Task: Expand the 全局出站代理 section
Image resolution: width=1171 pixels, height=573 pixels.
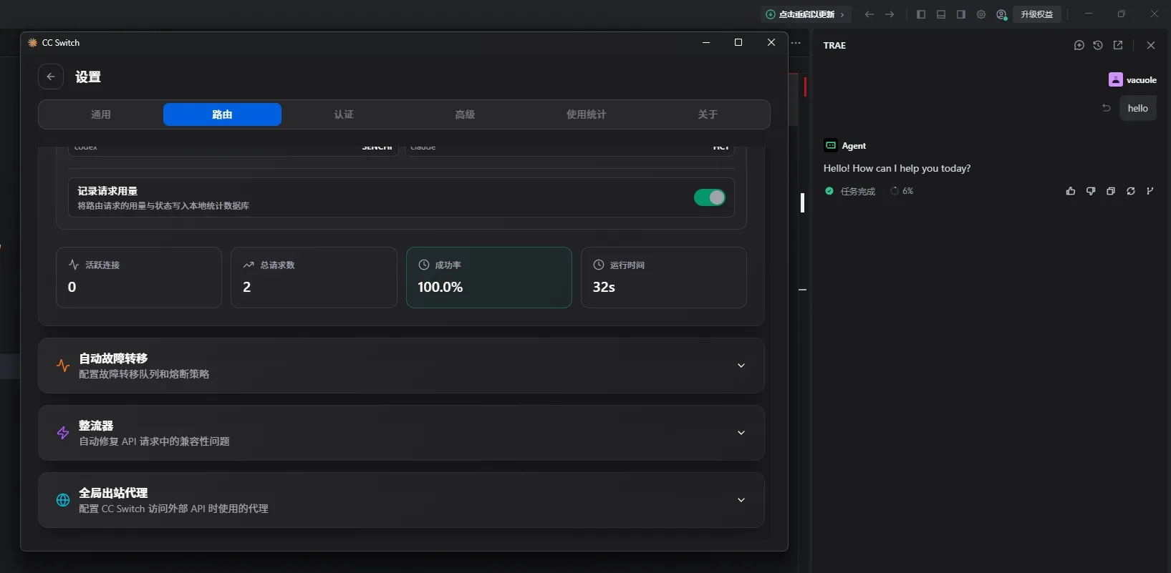Action: 401,500
